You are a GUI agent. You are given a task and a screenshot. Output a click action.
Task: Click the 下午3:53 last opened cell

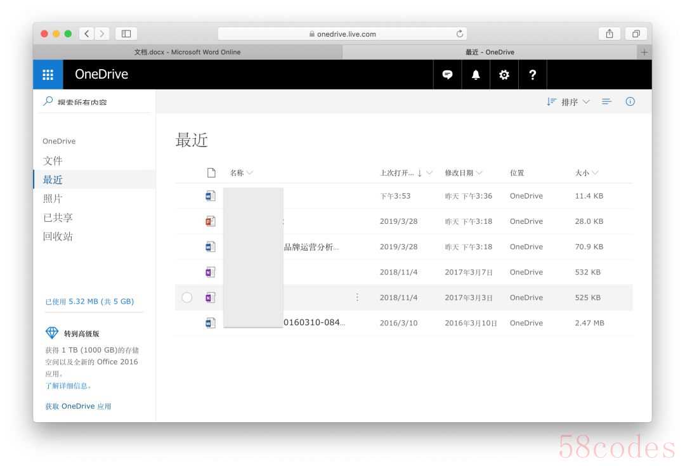(395, 196)
